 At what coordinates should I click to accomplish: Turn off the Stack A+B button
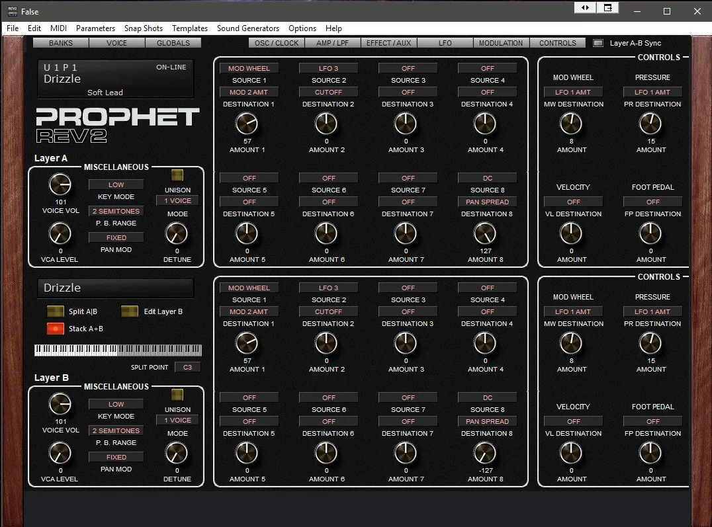pyautogui.click(x=56, y=329)
